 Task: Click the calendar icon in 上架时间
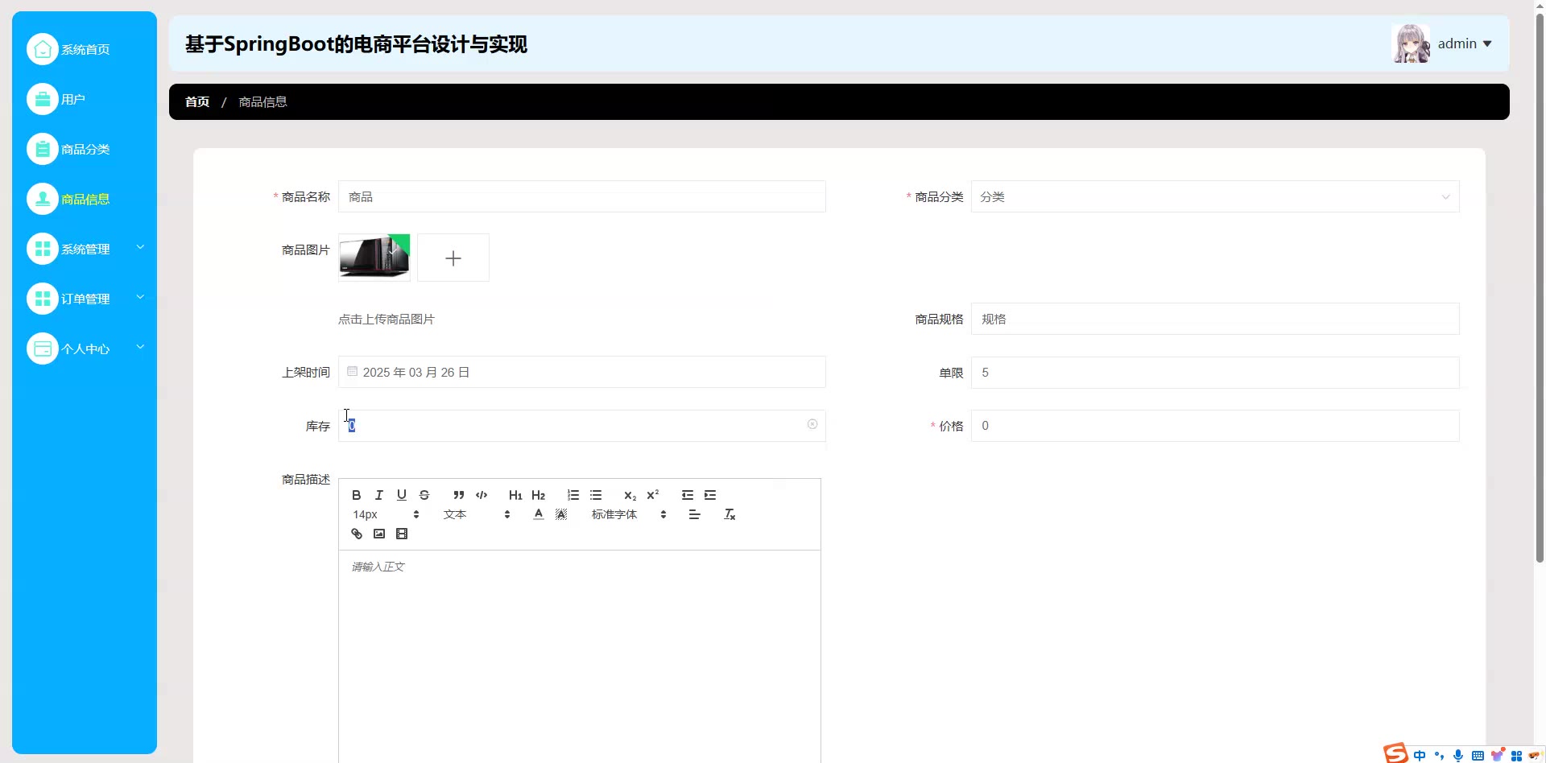(x=352, y=371)
